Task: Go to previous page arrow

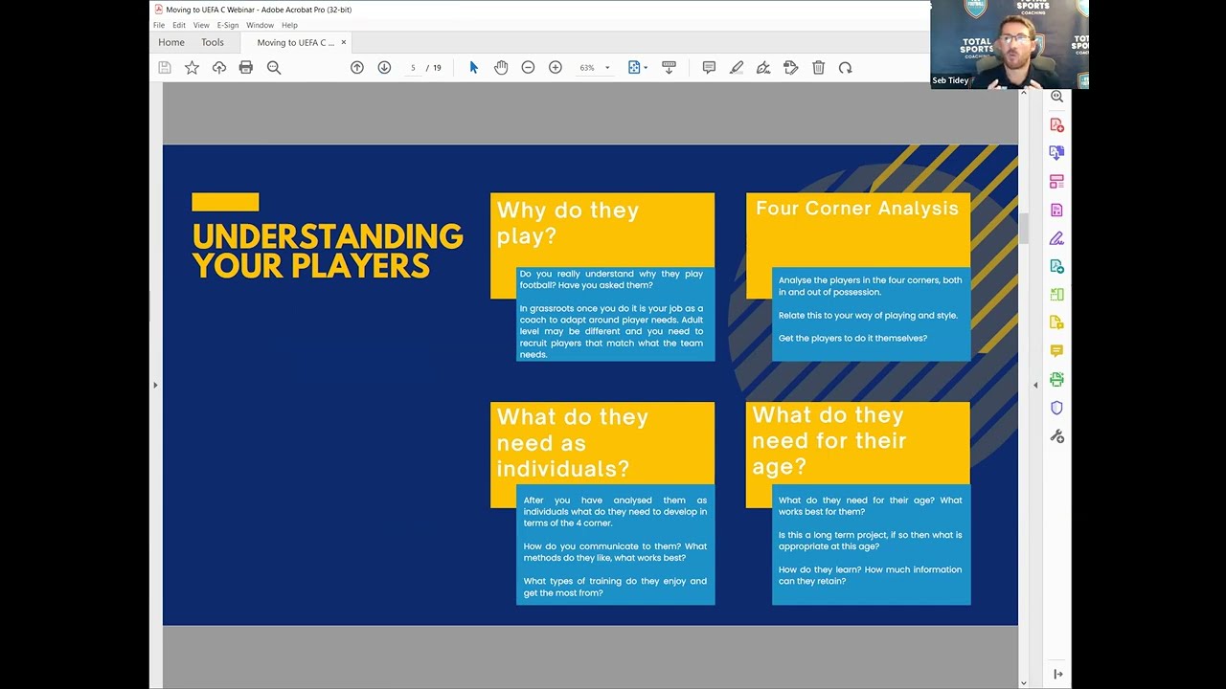Action: point(357,68)
